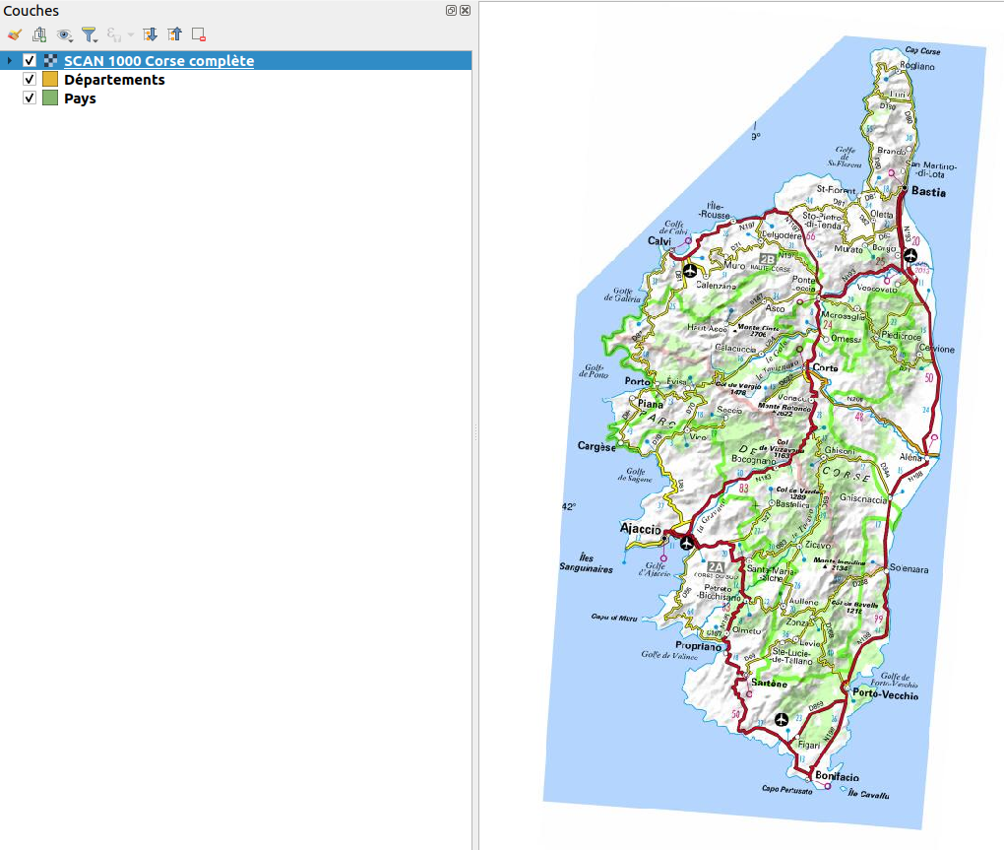Screen dimensions: 1004x850
Task: Click the raster icon of SCAN 1000 layer
Action: pos(50,61)
